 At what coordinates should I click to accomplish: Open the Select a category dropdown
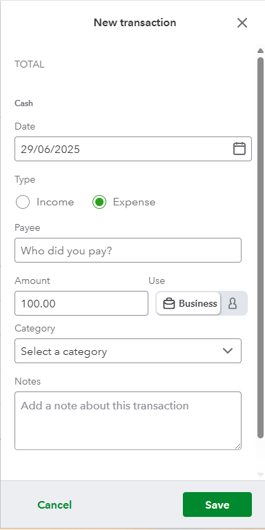[128, 351]
